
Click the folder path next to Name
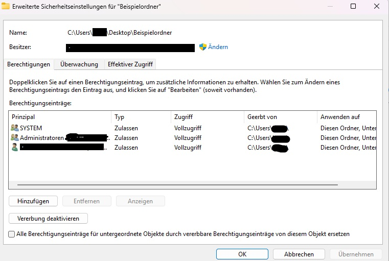(x=120, y=33)
